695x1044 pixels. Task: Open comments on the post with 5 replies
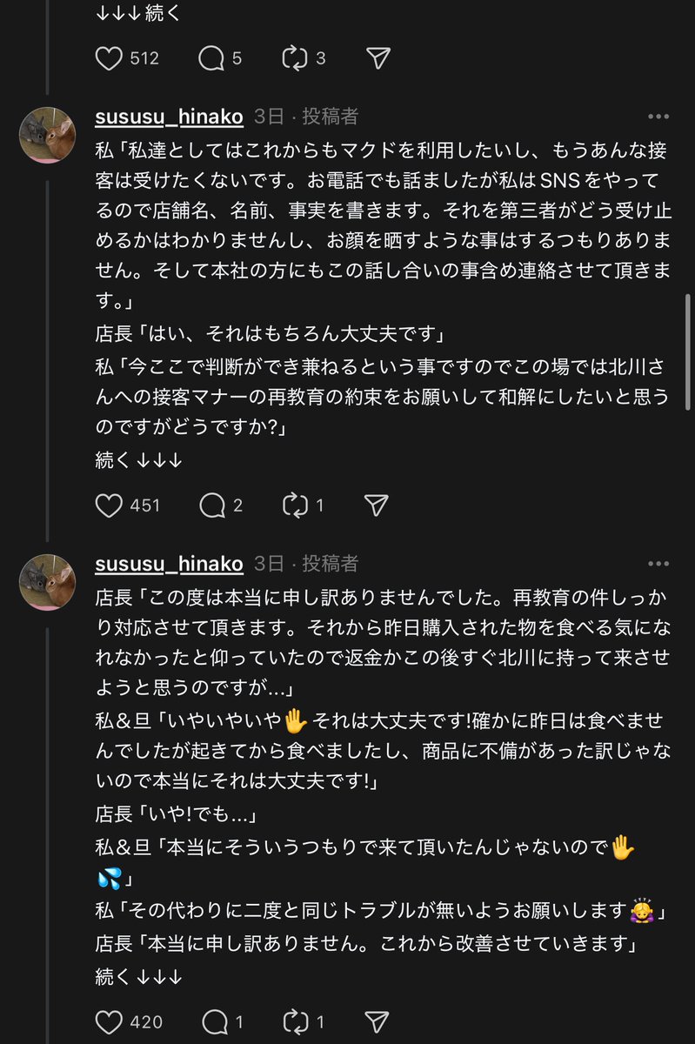pos(211,58)
